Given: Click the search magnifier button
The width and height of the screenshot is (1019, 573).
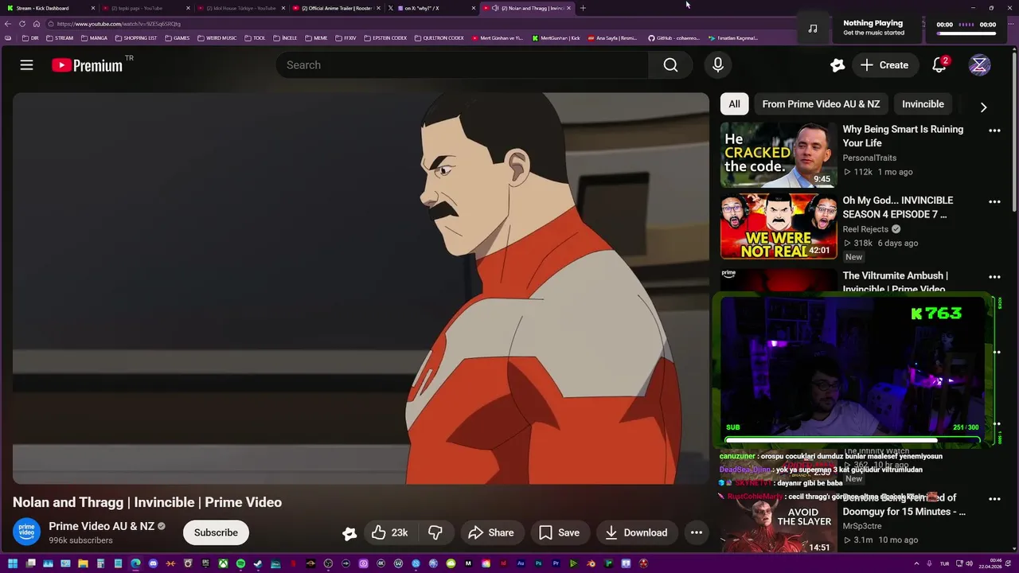Looking at the screenshot, I should coord(670,65).
